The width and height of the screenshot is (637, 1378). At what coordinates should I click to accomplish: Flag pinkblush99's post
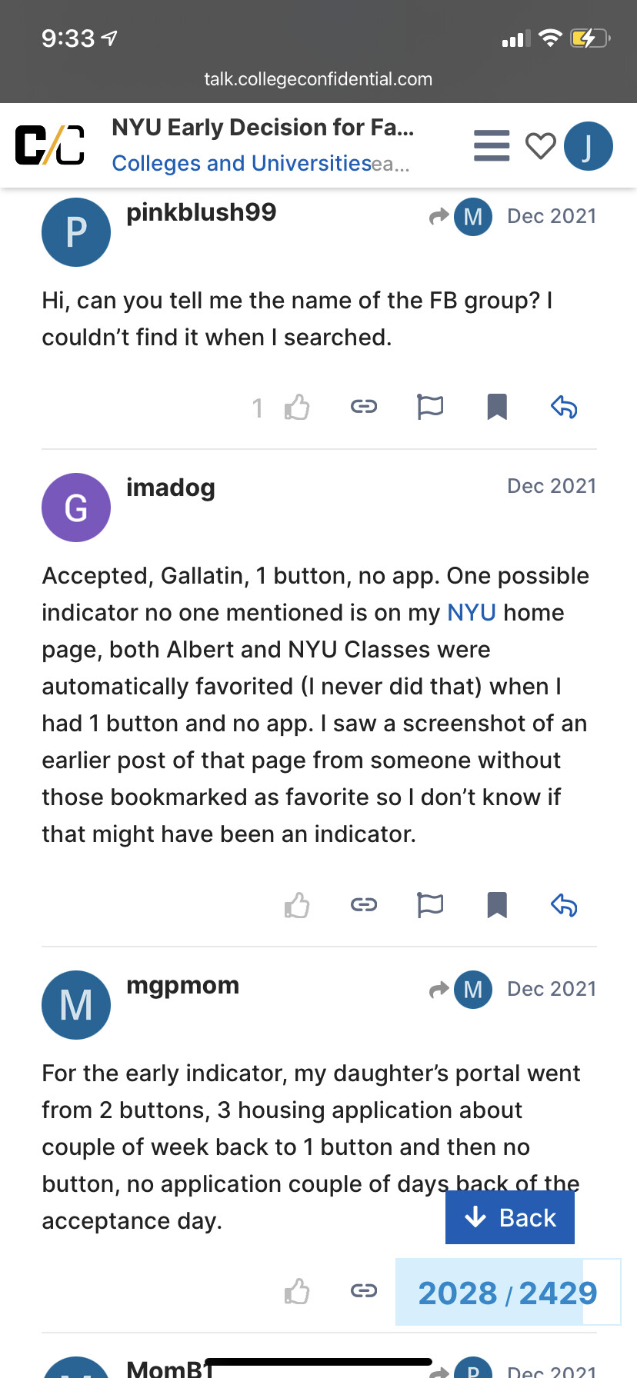430,406
